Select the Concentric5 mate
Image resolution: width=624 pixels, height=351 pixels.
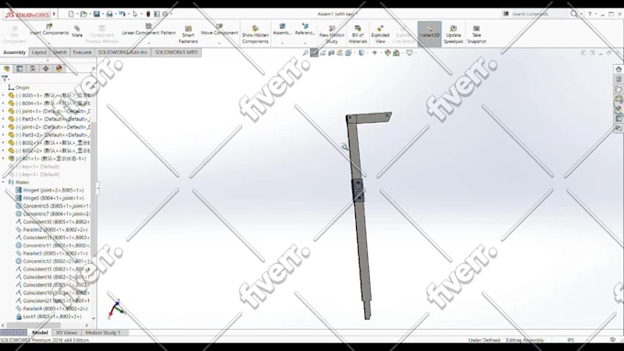[52, 206]
